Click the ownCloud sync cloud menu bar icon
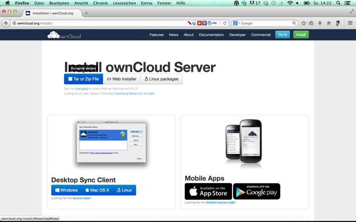This screenshot has width=356, height=222. [x=244, y=3]
